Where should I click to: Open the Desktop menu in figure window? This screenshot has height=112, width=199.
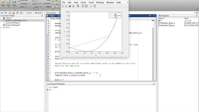tap(100, 2)
